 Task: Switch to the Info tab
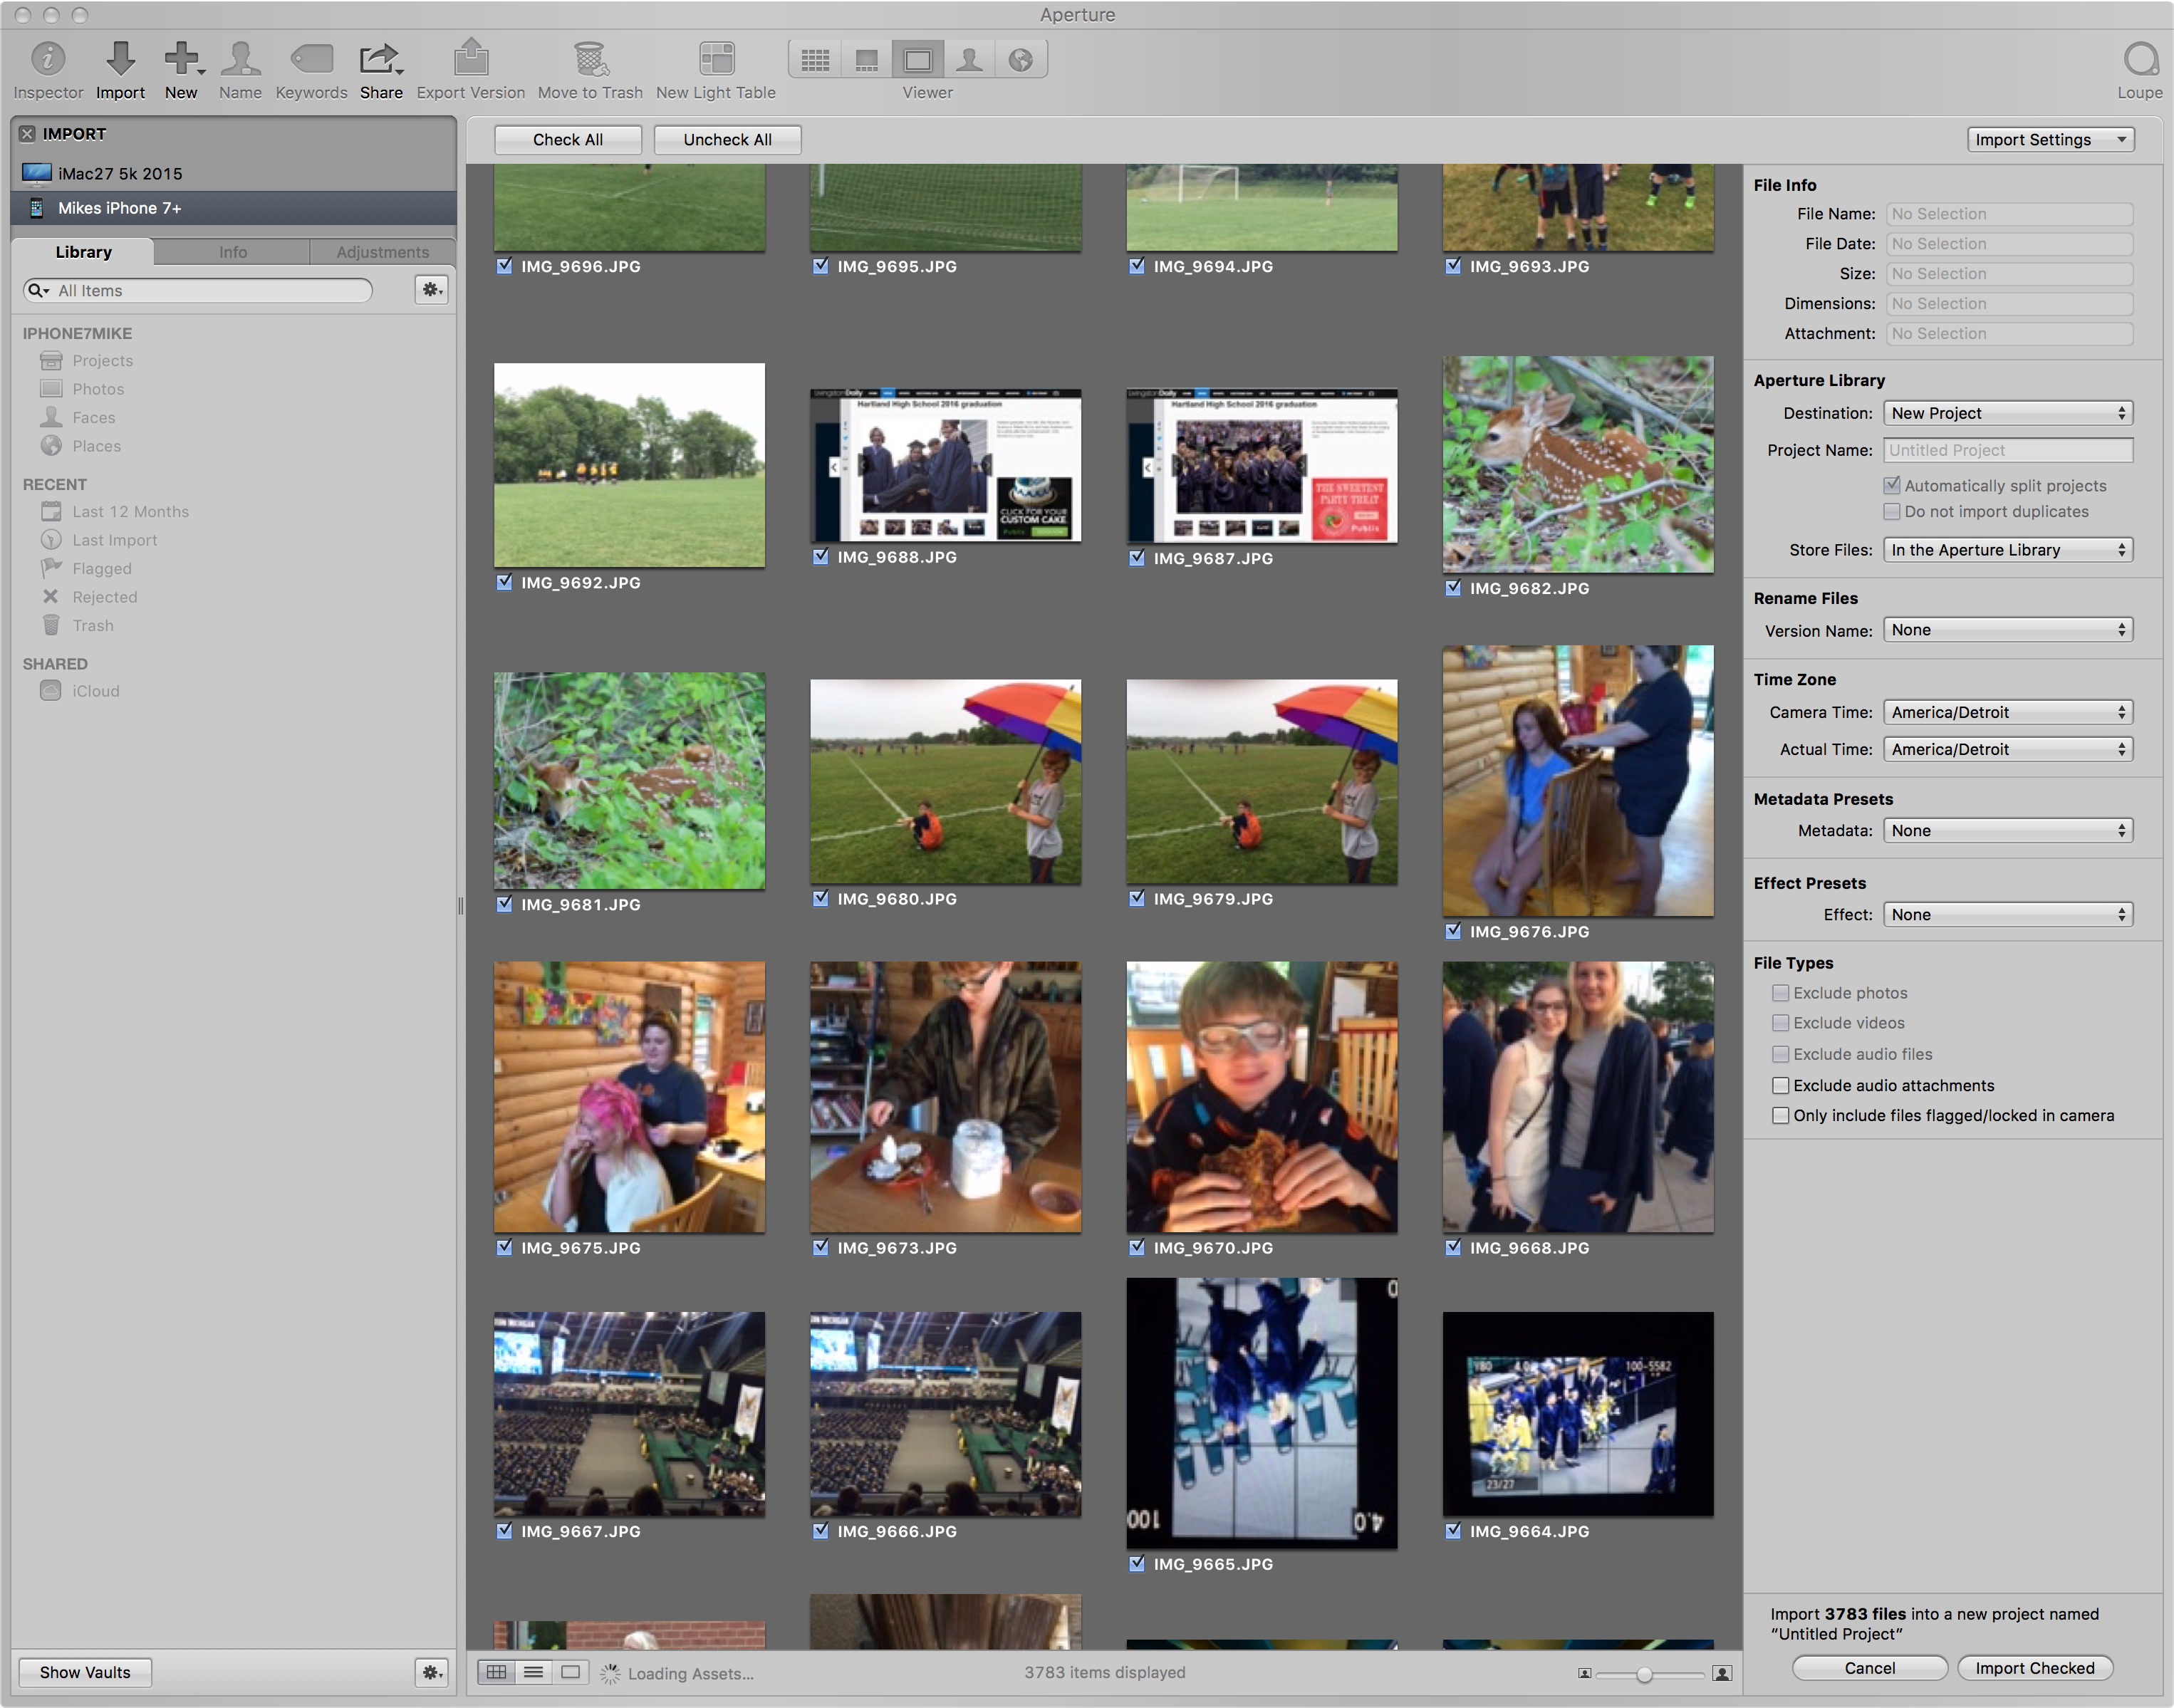point(232,252)
